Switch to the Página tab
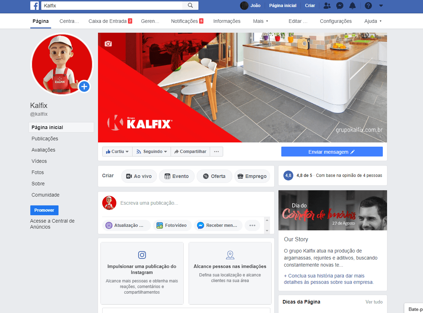The image size is (423, 313). (x=41, y=21)
